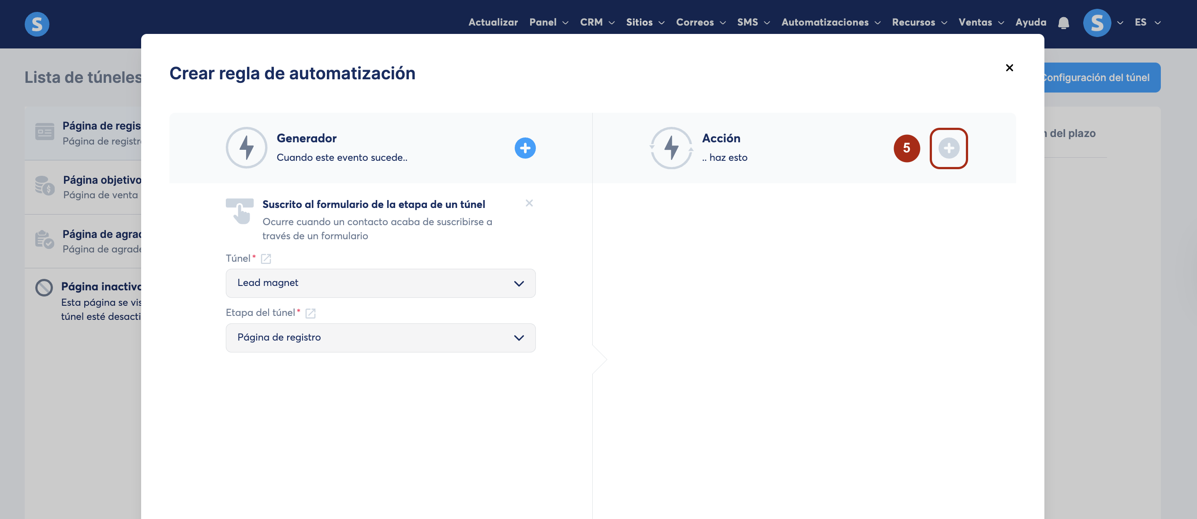Viewport: 1197px width, 519px height.
Task: Open the external link icon beside Etapa del túnel
Action: click(x=310, y=313)
